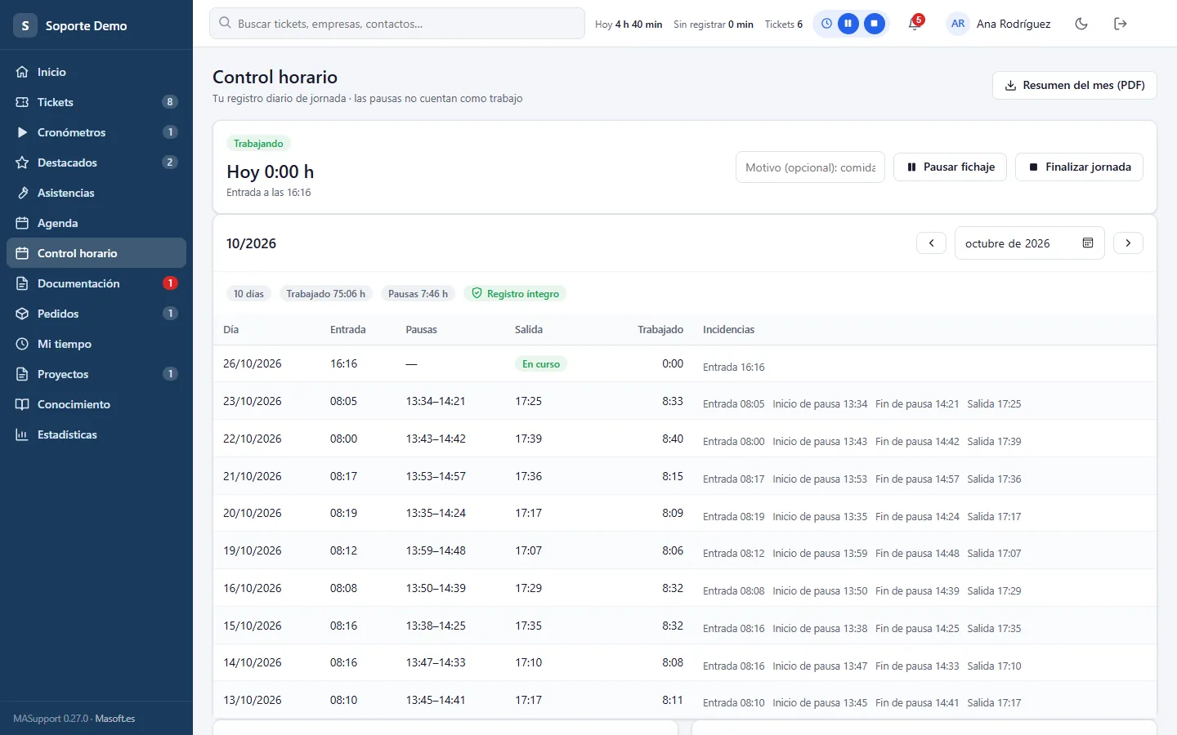The width and height of the screenshot is (1177, 735).
Task: Open Cronómetros section
Action: coord(96,132)
